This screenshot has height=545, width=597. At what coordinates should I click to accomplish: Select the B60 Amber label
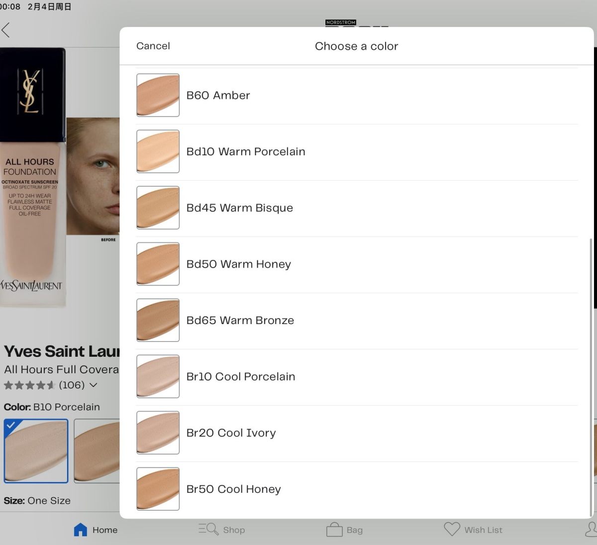coord(218,95)
